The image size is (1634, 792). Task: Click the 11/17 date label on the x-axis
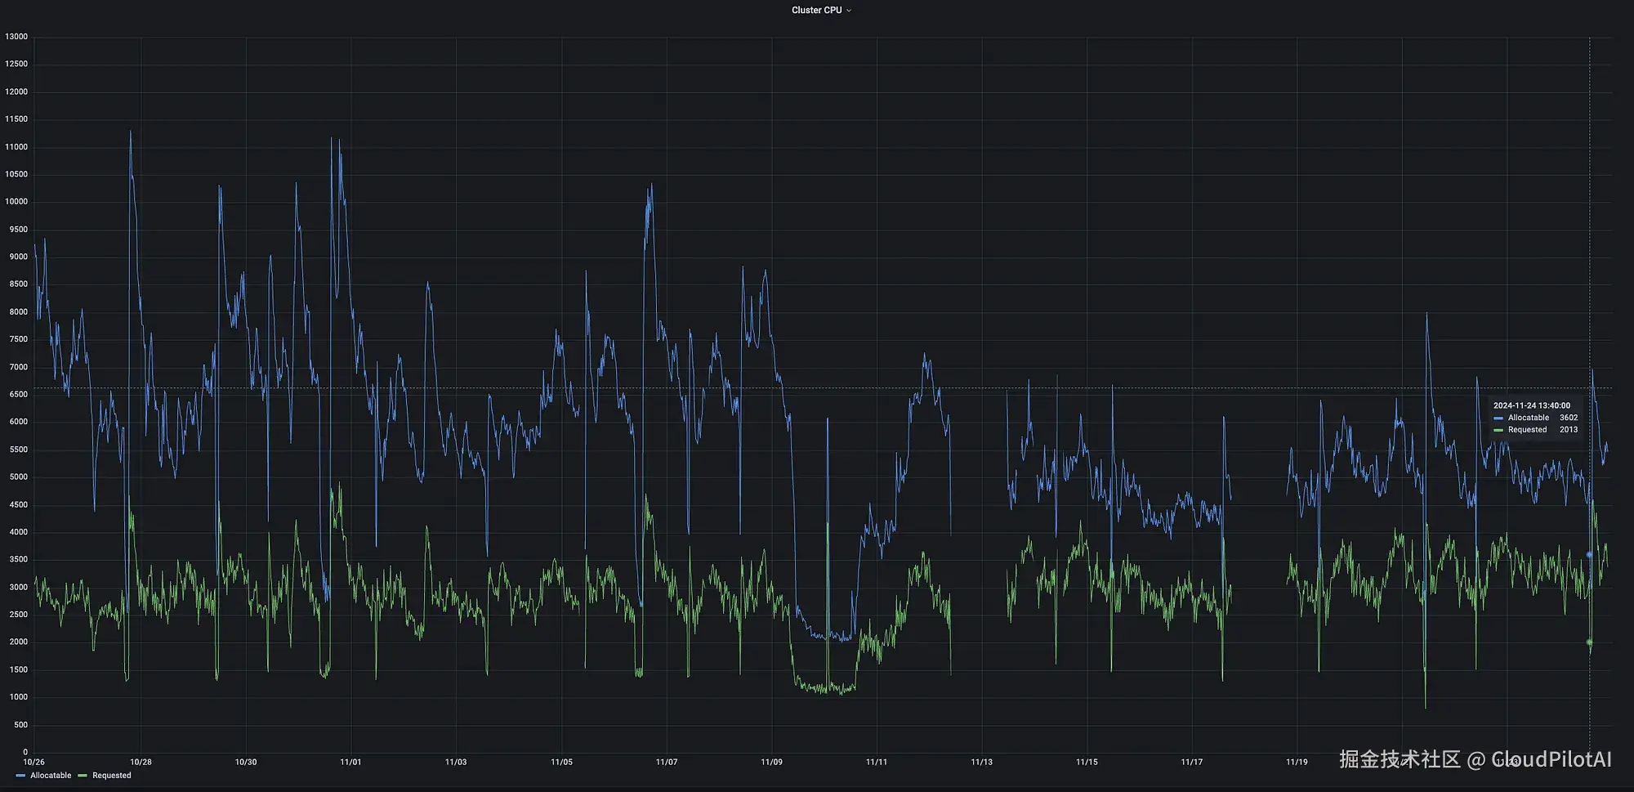(x=1192, y=762)
